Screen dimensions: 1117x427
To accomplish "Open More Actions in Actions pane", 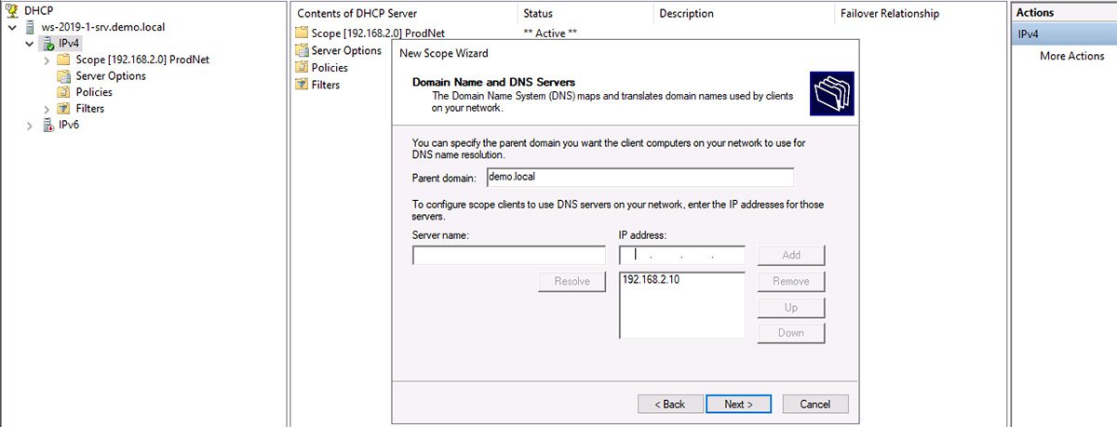I will click(x=1071, y=56).
